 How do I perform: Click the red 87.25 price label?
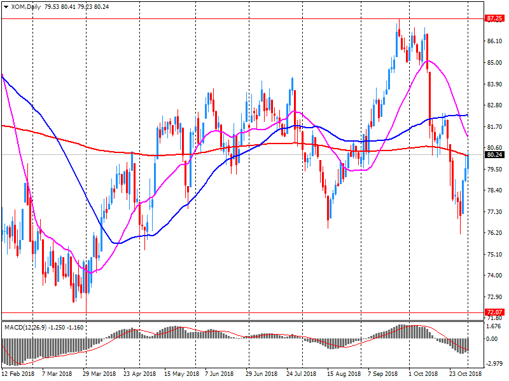(x=494, y=18)
